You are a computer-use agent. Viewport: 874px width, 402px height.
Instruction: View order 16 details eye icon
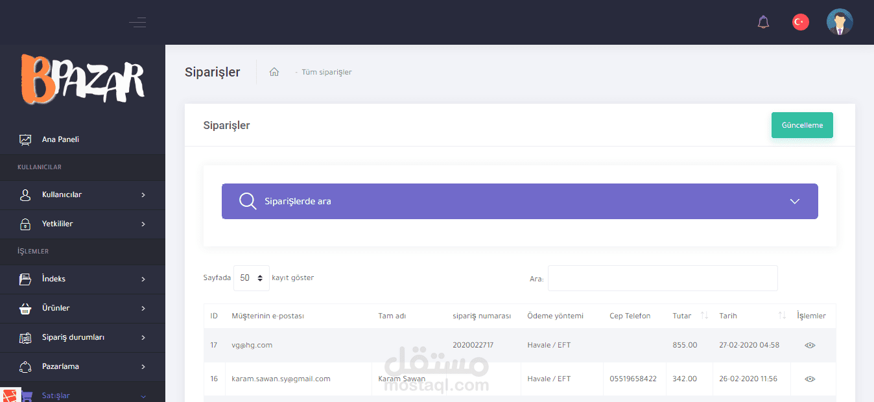pyautogui.click(x=810, y=379)
